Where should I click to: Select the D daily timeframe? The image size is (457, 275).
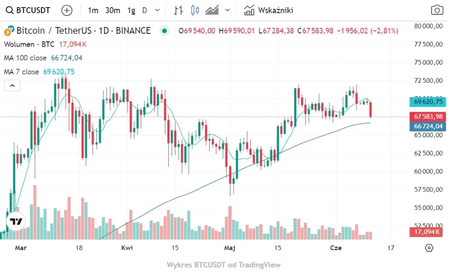click(x=145, y=10)
